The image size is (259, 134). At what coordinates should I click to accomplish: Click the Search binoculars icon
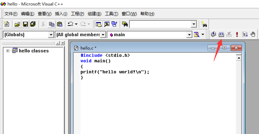pos(204,24)
